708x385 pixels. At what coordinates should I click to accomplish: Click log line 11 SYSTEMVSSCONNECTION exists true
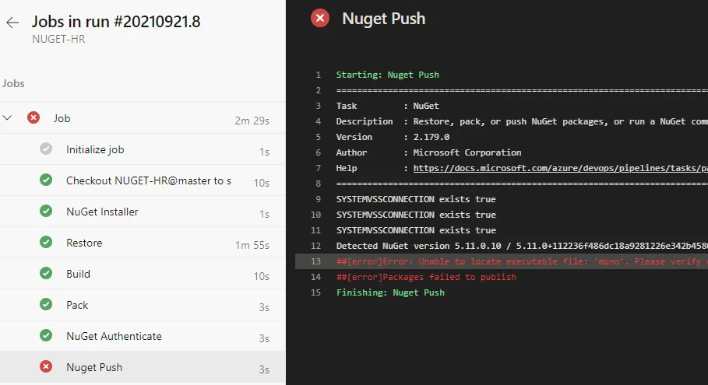(x=416, y=230)
